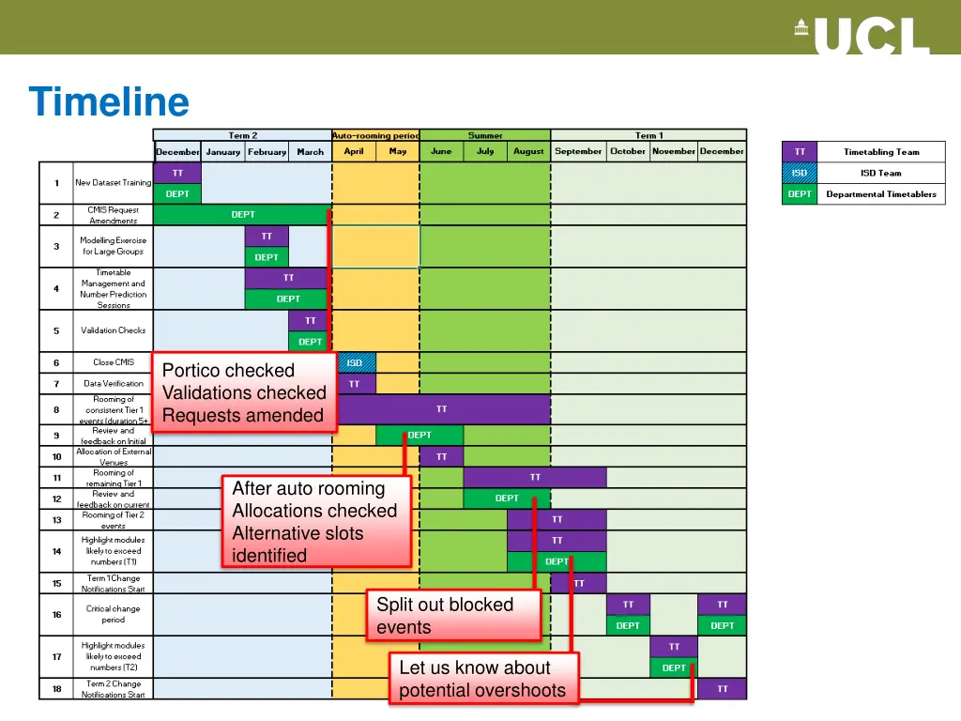The width and height of the screenshot is (961, 721).
Task: Select Allocation of External Venues label
Action: (113, 457)
